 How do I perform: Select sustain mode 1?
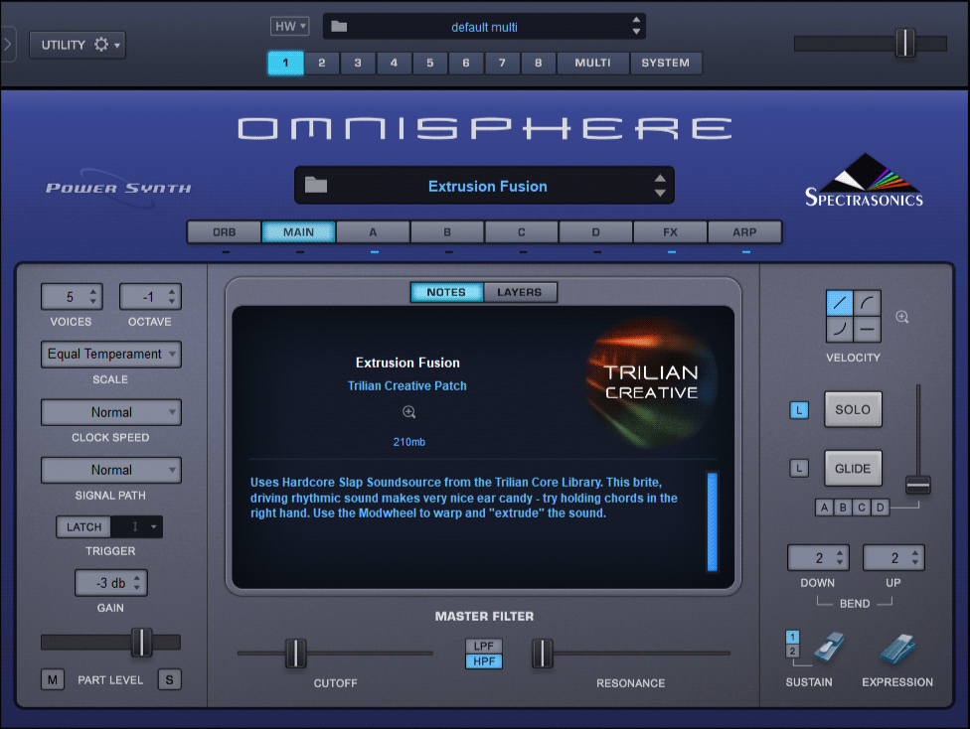(792, 637)
